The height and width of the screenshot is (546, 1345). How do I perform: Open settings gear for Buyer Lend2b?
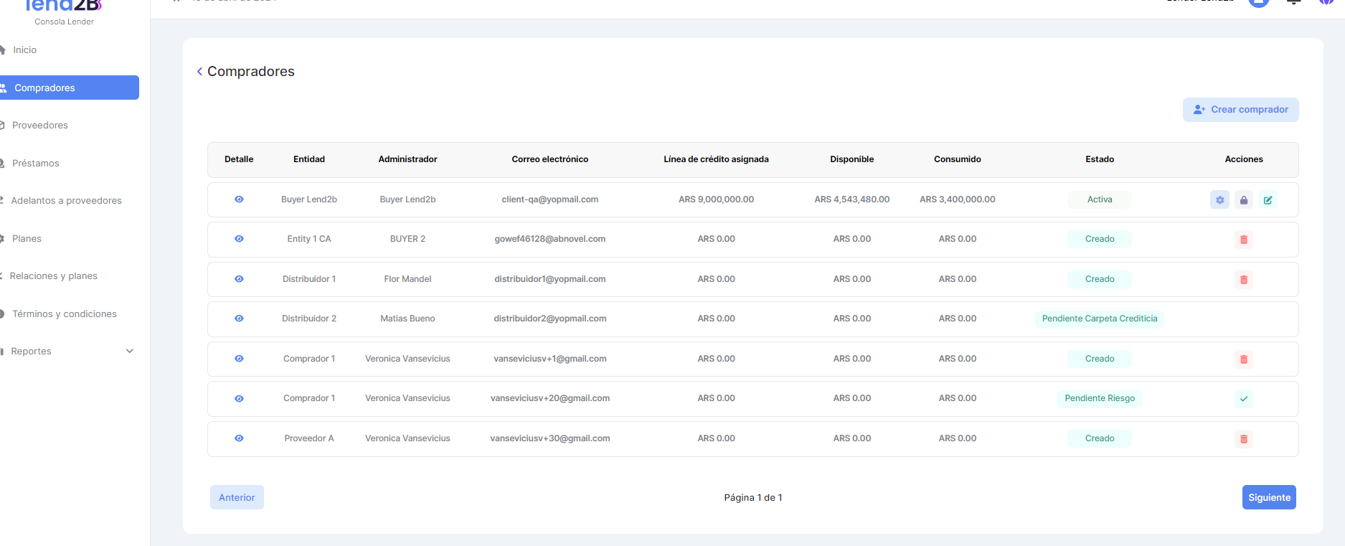click(1219, 200)
